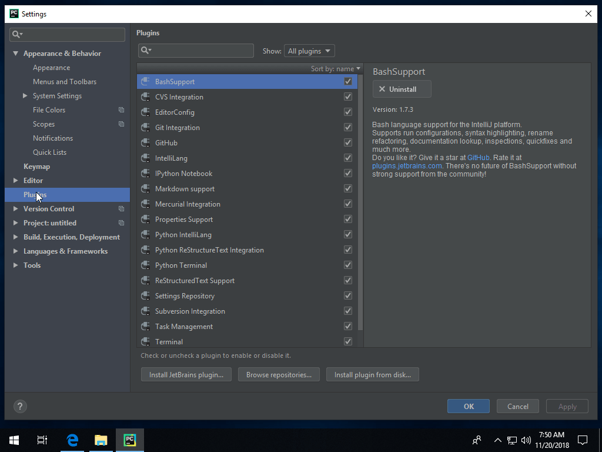Uncheck the GitHub plugin checkbox

tap(348, 142)
